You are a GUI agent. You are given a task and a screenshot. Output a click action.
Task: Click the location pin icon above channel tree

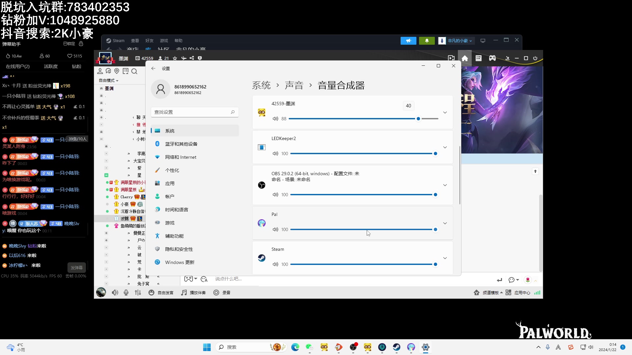coord(117,71)
